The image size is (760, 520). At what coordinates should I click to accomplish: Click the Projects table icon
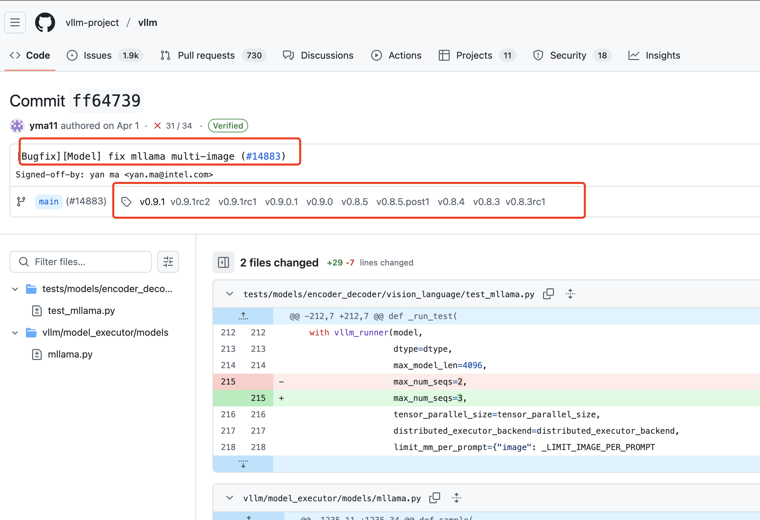point(444,55)
